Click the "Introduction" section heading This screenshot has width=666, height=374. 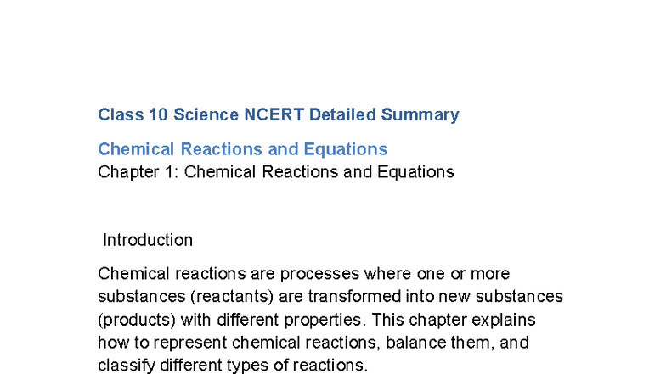click(148, 240)
